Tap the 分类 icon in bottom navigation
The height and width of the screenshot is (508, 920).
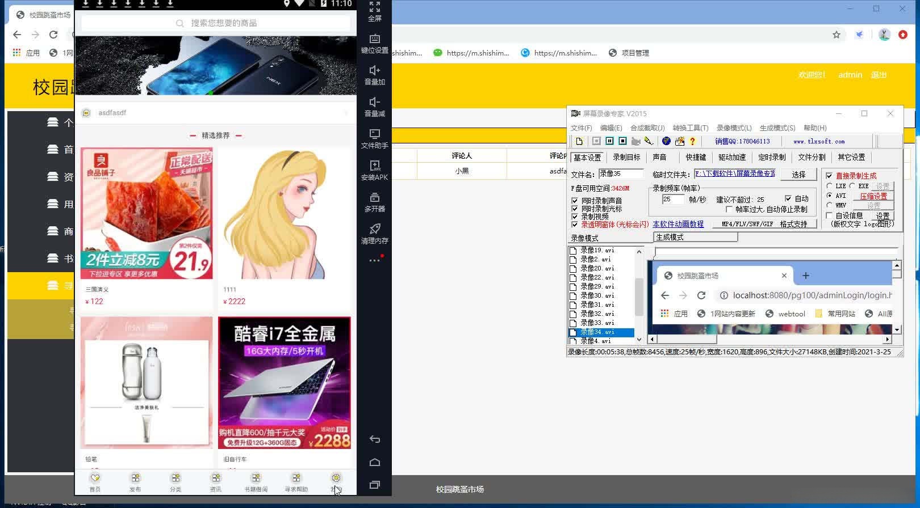[x=175, y=478]
